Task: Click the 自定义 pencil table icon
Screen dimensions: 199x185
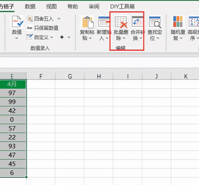Action: point(30,37)
